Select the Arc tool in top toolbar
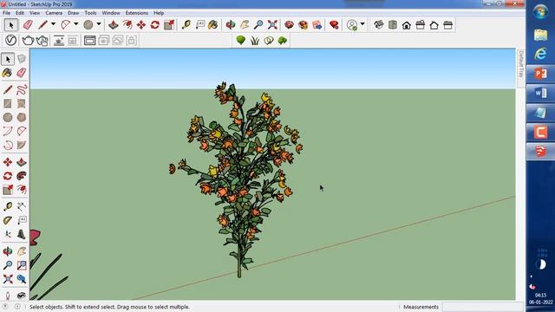Screen dimensions: 555x312 pyautogui.click(x=66, y=25)
